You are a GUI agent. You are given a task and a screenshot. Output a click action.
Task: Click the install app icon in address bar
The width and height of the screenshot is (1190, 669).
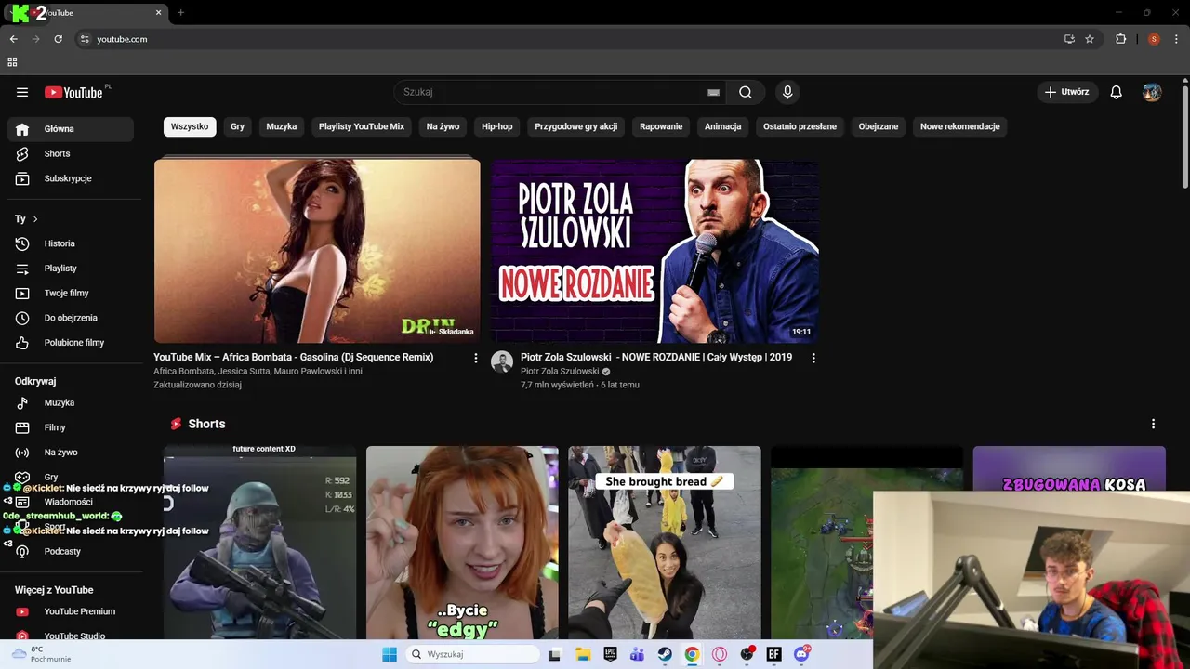tap(1069, 39)
